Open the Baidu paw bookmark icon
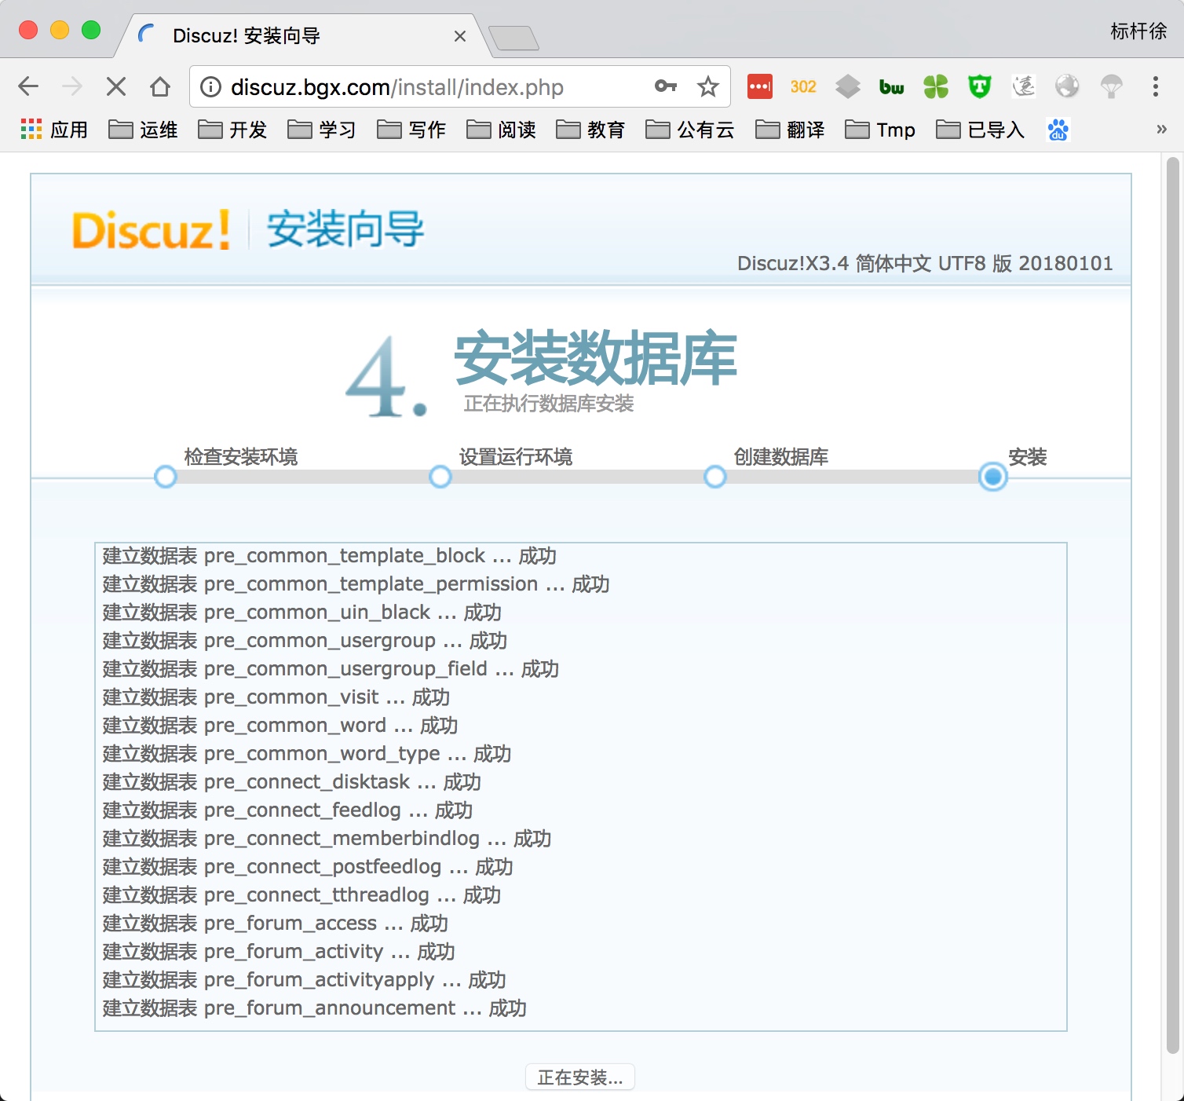This screenshot has height=1101, width=1184. 1058,130
